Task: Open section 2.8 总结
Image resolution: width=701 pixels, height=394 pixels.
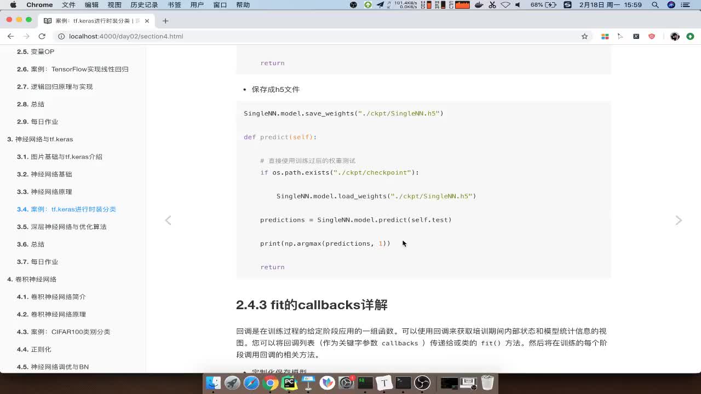Action: pos(31,104)
